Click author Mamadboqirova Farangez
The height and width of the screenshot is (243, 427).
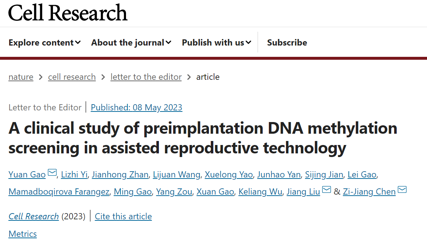pos(59,192)
